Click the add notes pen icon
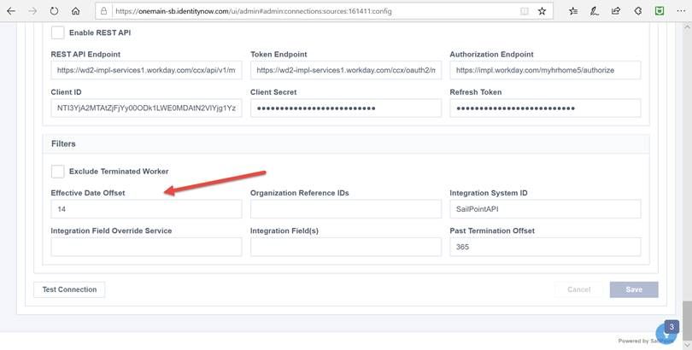This screenshot has height=350, width=692. [x=595, y=12]
